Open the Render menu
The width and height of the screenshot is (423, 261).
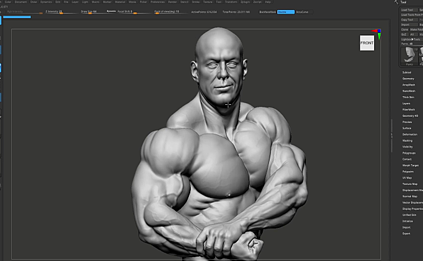[172, 2]
